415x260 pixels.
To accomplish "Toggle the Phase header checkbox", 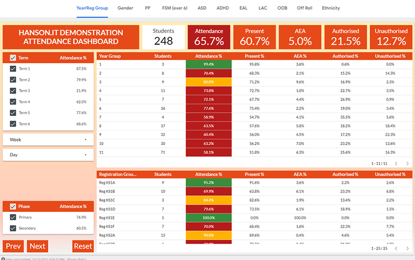I will (13, 206).
